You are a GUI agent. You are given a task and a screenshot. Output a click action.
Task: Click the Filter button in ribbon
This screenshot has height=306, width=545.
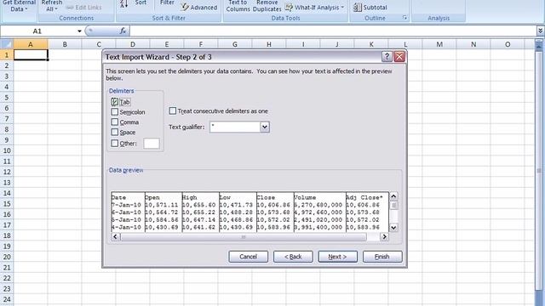(167, 3)
